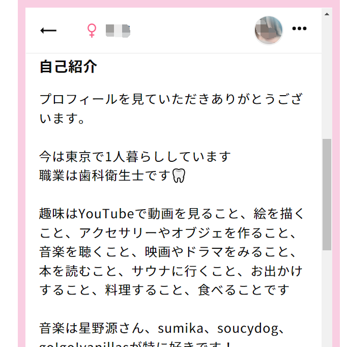Click the 今は東京で1人暮らししています line
347x347 pixels.
coord(135,157)
